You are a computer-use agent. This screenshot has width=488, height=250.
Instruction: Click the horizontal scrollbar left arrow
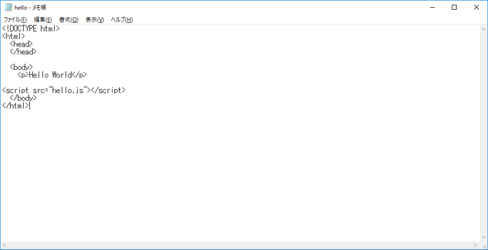coord(4,245)
